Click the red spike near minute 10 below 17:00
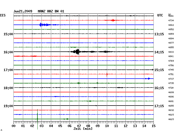Viewport: 175px width, 133px height. pos(107,74)
